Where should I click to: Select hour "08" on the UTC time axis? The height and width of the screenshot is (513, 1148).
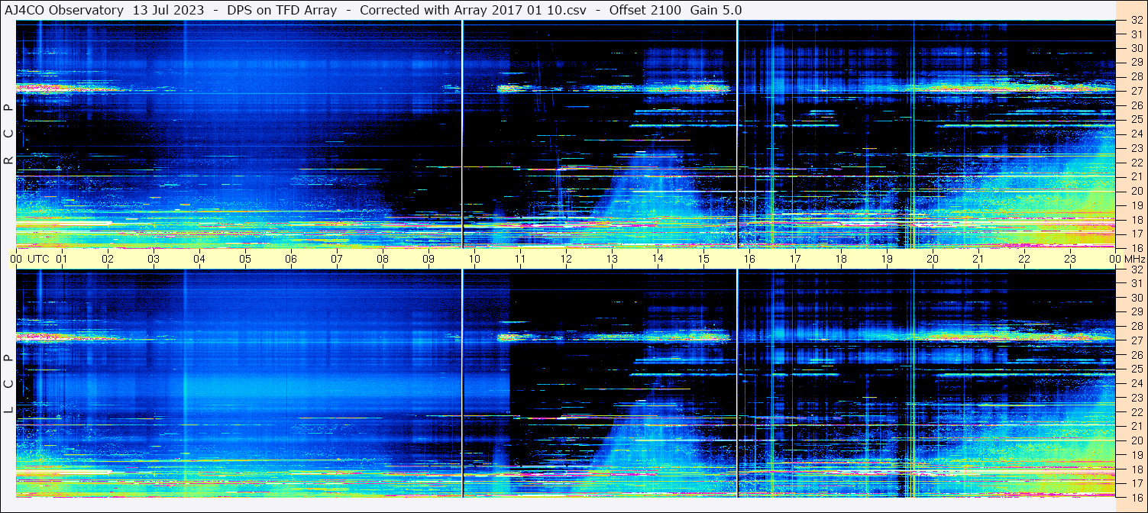click(383, 259)
